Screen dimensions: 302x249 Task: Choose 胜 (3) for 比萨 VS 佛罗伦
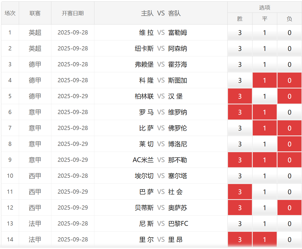pos(240,128)
